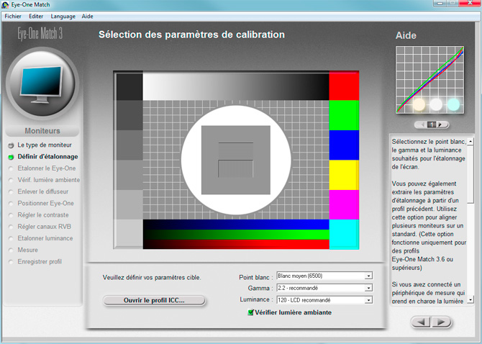
Task: Select the Moniteurs header button
Action: coord(42,131)
